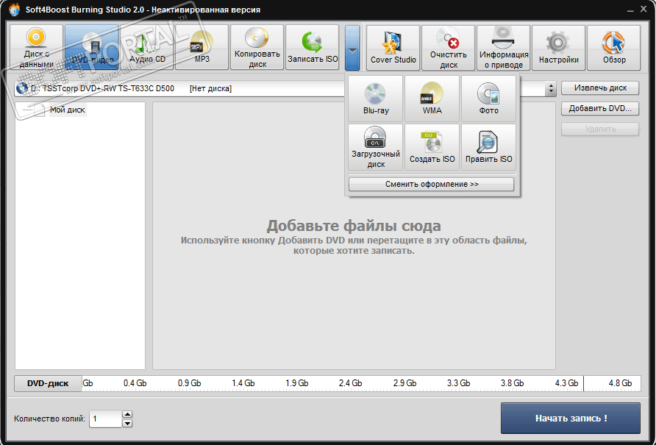Click the Добавить DVD... button
The width and height of the screenshot is (656, 445).
pos(600,108)
